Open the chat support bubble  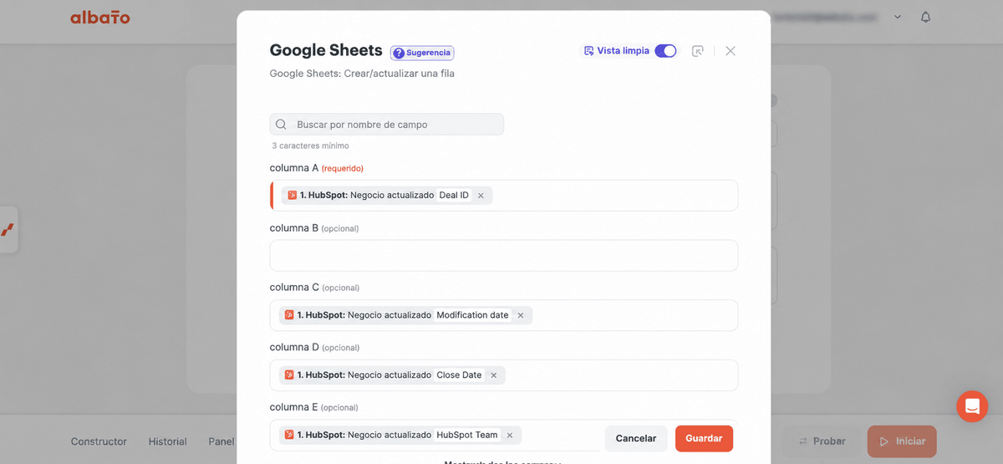(972, 406)
